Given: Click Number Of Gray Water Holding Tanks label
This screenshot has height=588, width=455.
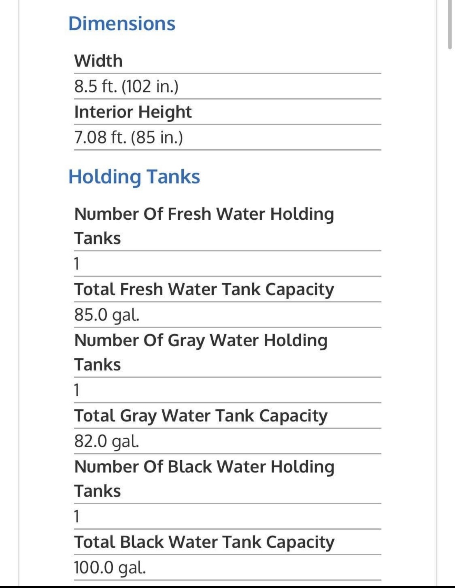Looking at the screenshot, I should coord(201,352).
